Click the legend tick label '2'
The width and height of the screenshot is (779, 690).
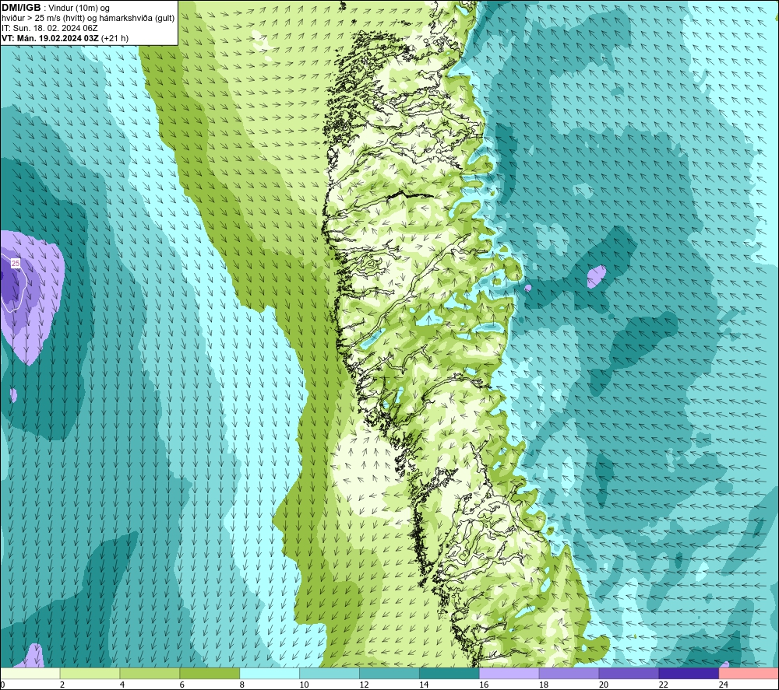(x=62, y=685)
